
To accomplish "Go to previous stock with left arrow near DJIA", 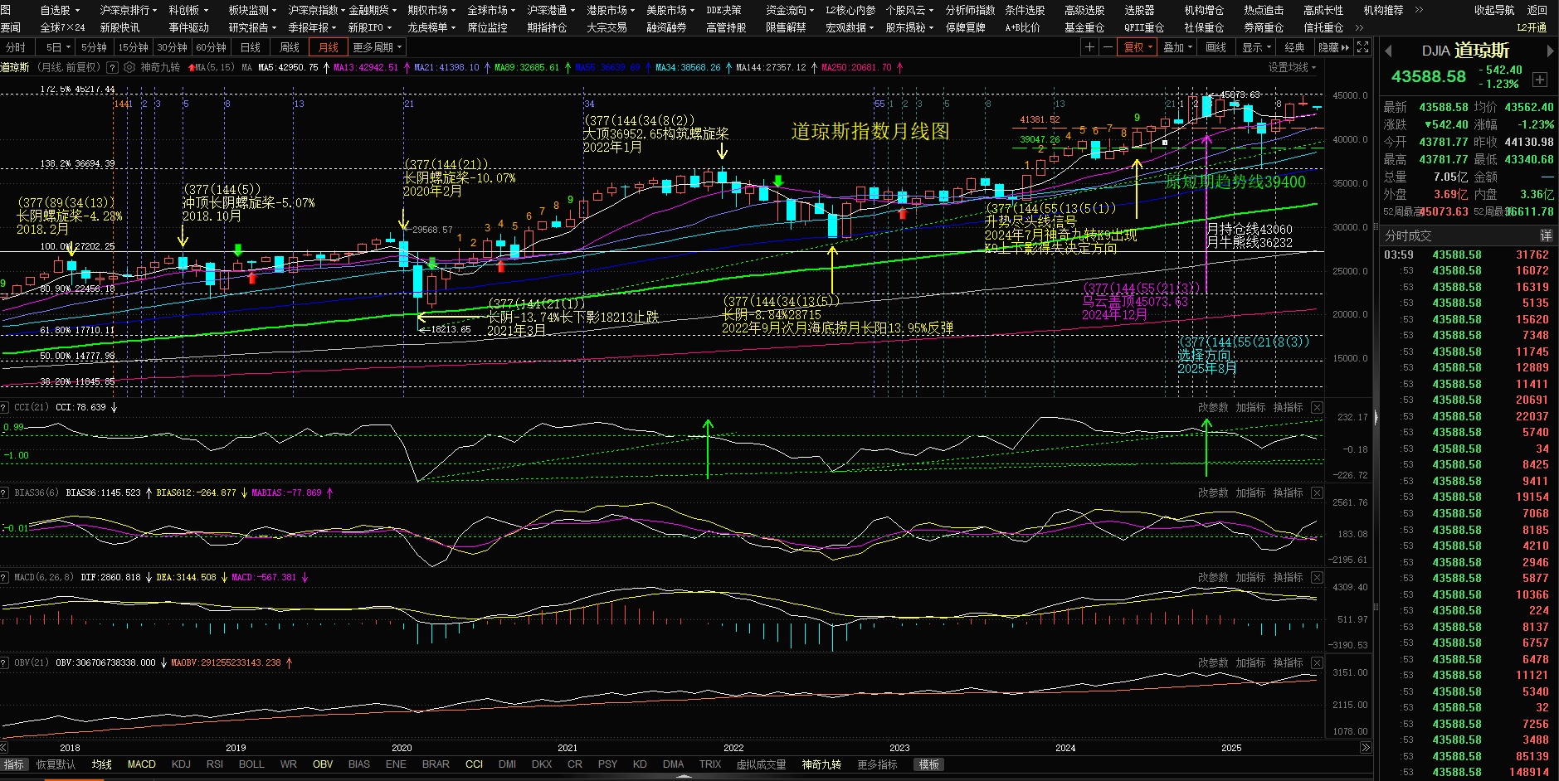I will click(x=1388, y=51).
